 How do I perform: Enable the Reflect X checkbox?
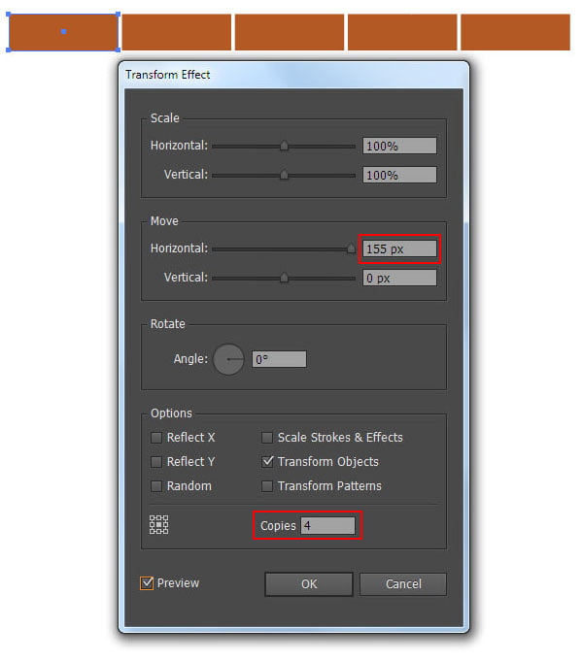[156, 438]
